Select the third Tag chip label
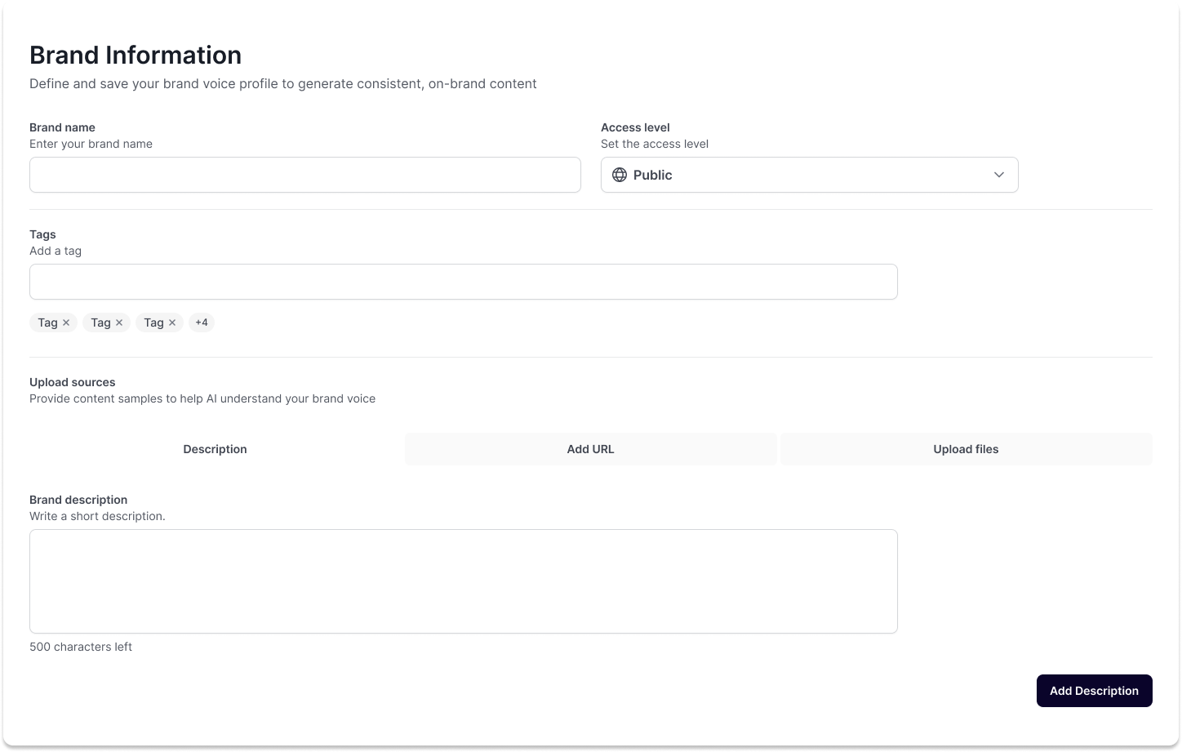 153,323
